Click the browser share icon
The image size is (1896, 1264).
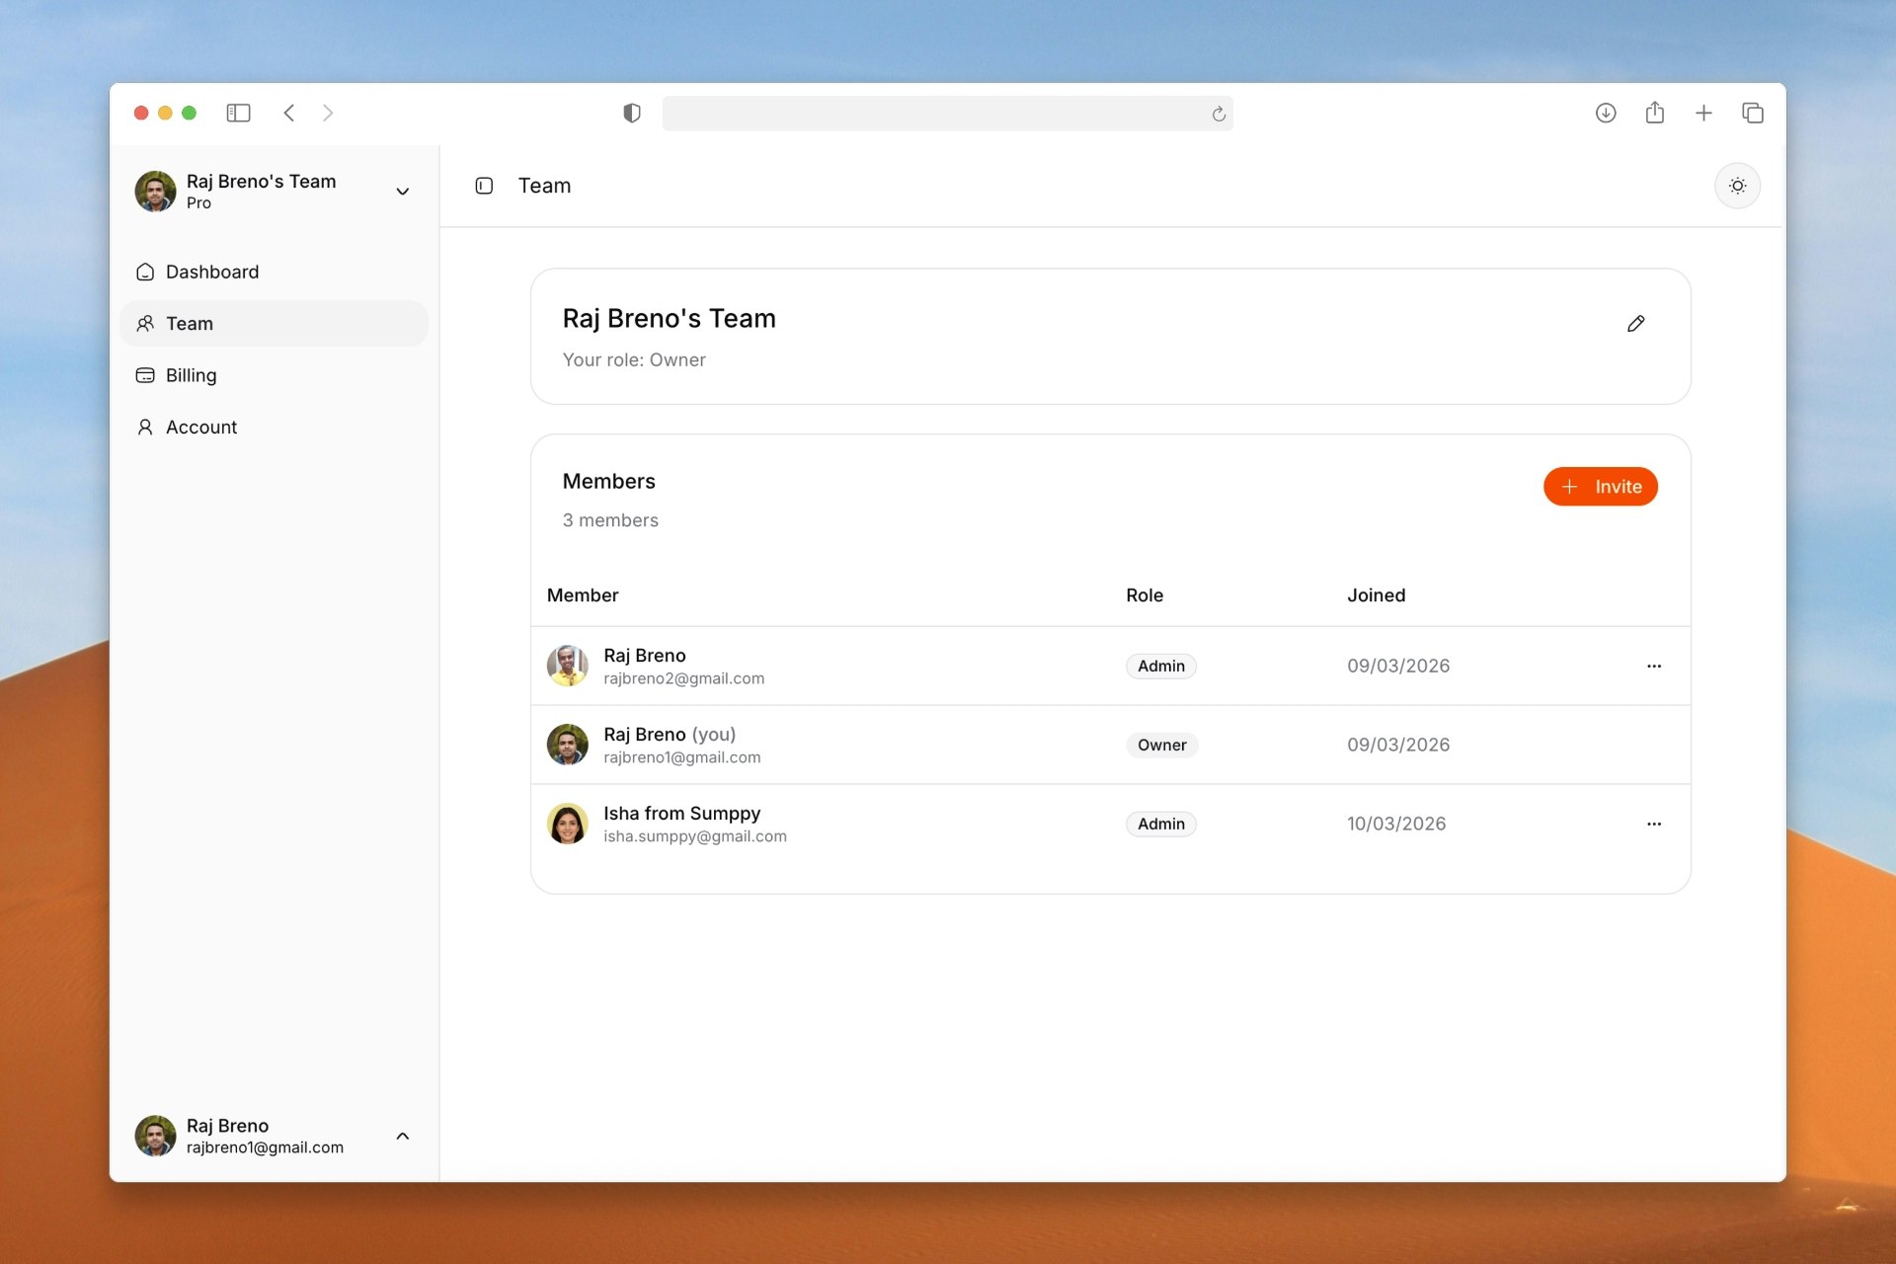pos(1655,113)
